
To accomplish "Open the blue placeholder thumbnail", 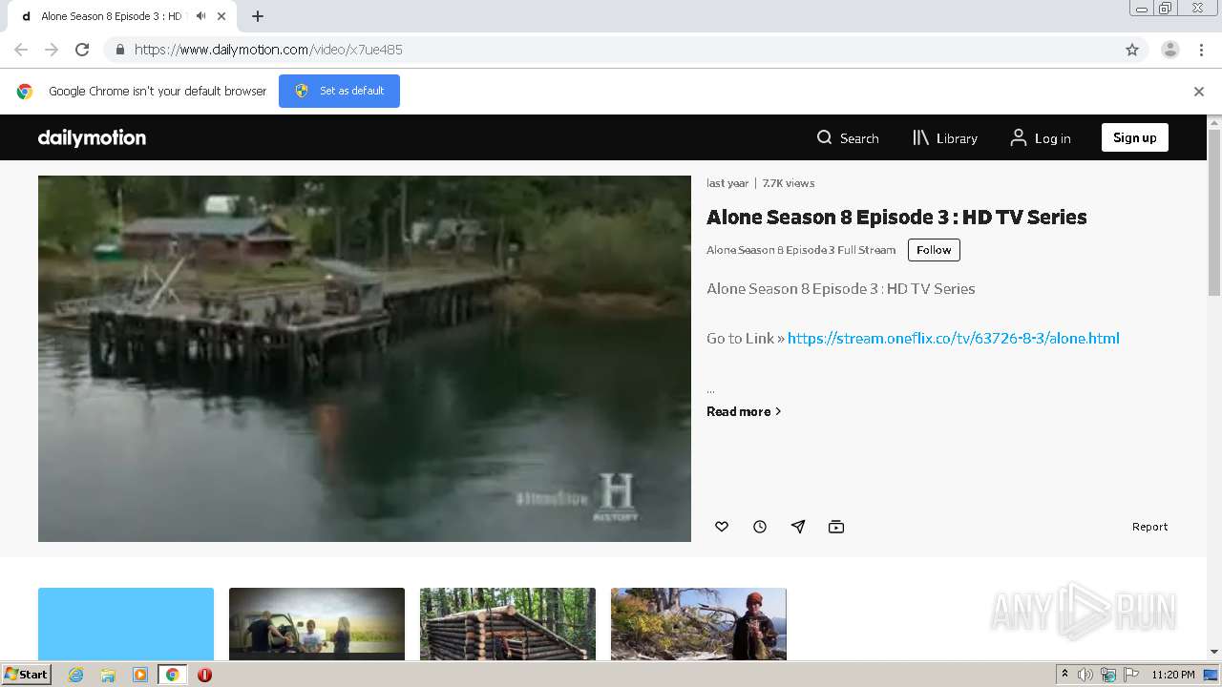I will coord(126,623).
